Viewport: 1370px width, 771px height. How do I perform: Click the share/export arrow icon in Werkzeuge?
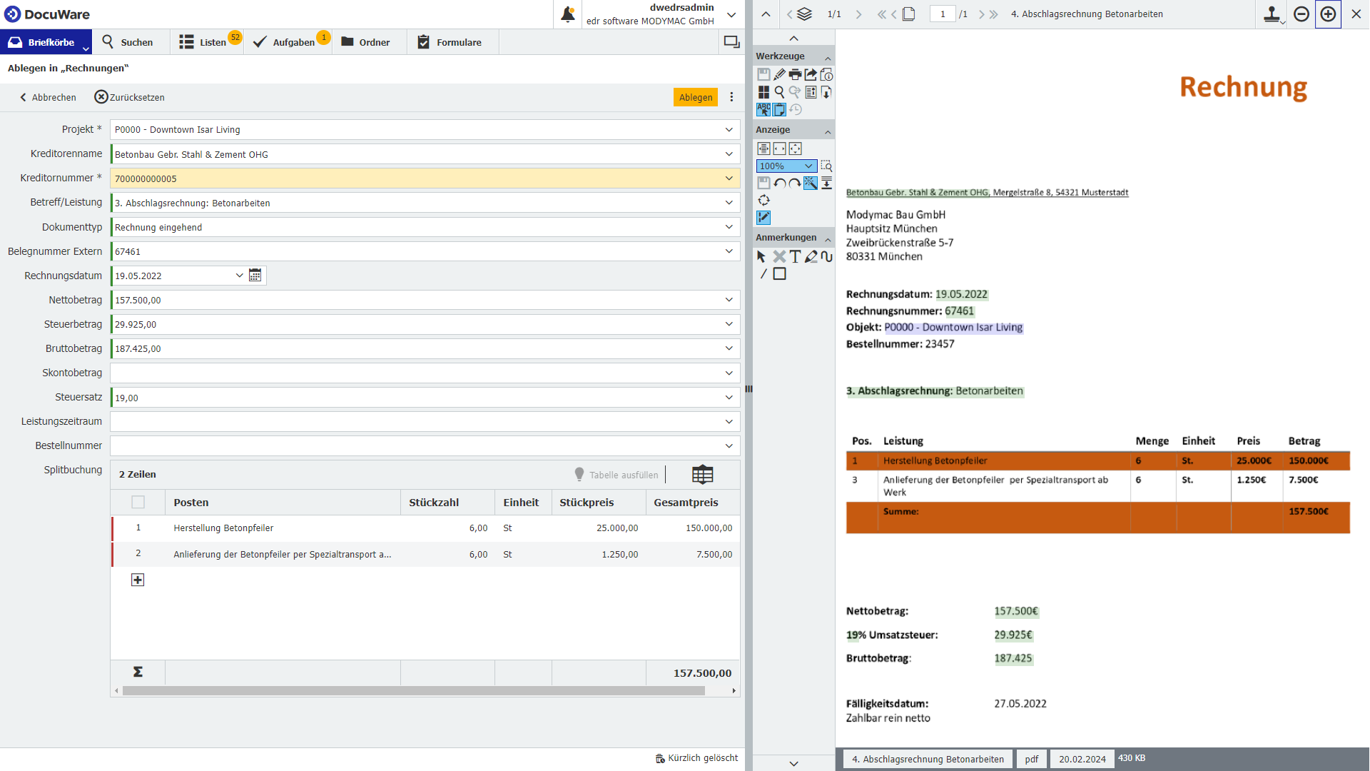pyautogui.click(x=811, y=74)
